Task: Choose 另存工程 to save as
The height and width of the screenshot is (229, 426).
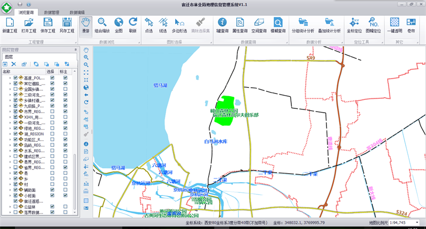Action: [67, 22]
